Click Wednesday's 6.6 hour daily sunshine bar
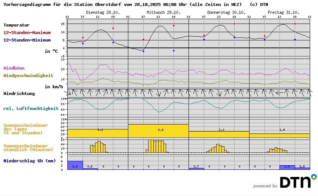 (158, 131)
